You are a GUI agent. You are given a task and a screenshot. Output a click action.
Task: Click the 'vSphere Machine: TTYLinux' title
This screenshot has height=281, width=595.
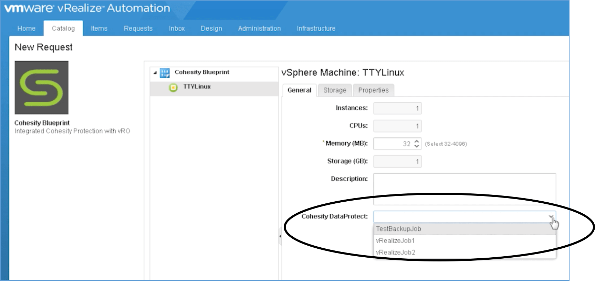coord(343,72)
